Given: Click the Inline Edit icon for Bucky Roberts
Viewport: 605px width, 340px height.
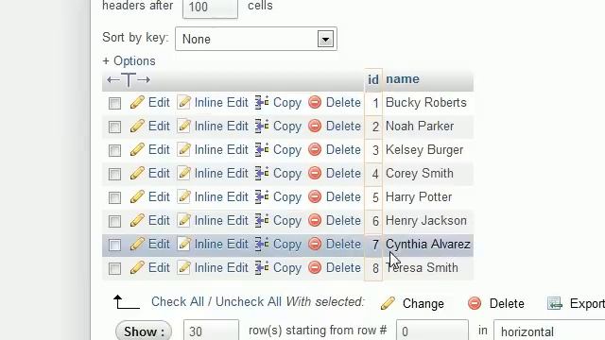Looking at the screenshot, I should click(x=183, y=103).
